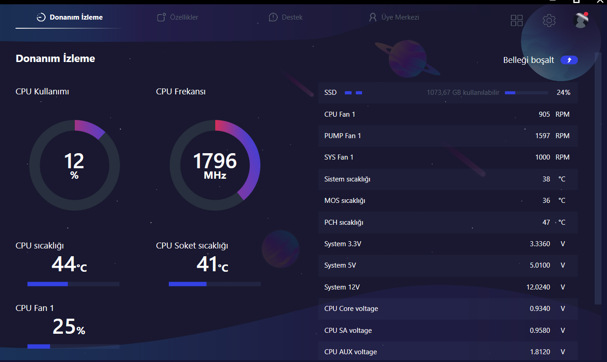The height and width of the screenshot is (362, 607).
Task: Click the CPU Kullanımı 12% gauge
Action: pyautogui.click(x=75, y=165)
